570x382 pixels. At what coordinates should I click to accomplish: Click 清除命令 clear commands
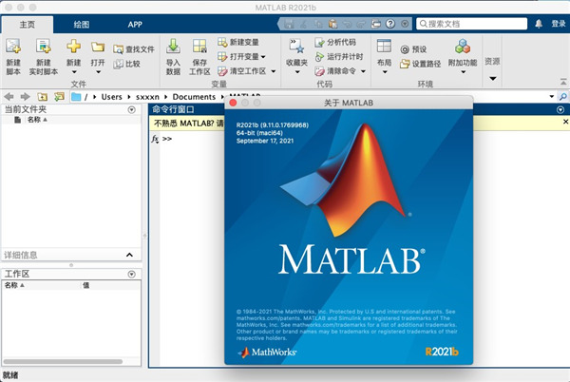tap(335, 71)
